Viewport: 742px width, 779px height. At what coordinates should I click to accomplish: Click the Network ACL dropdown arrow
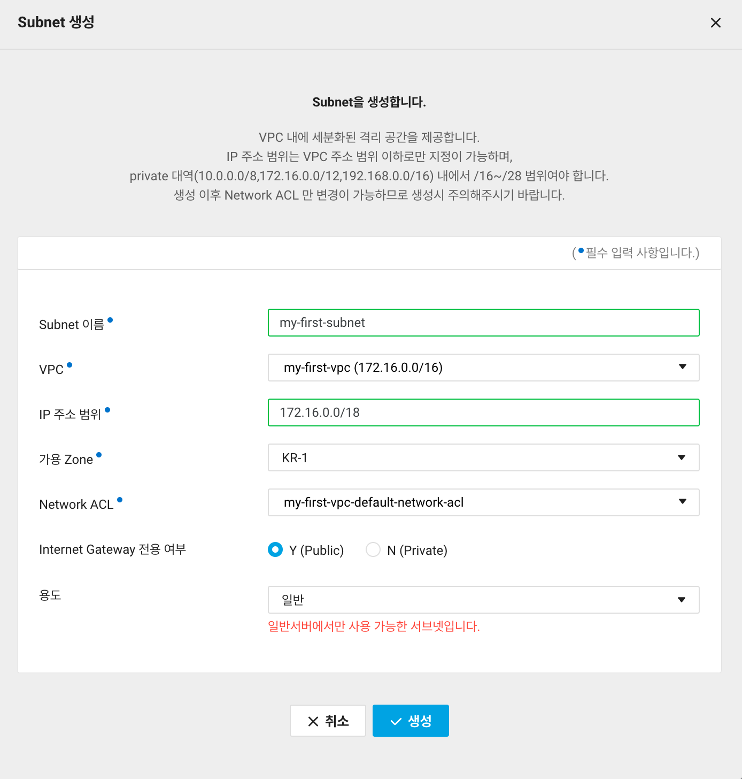coord(682,501)
